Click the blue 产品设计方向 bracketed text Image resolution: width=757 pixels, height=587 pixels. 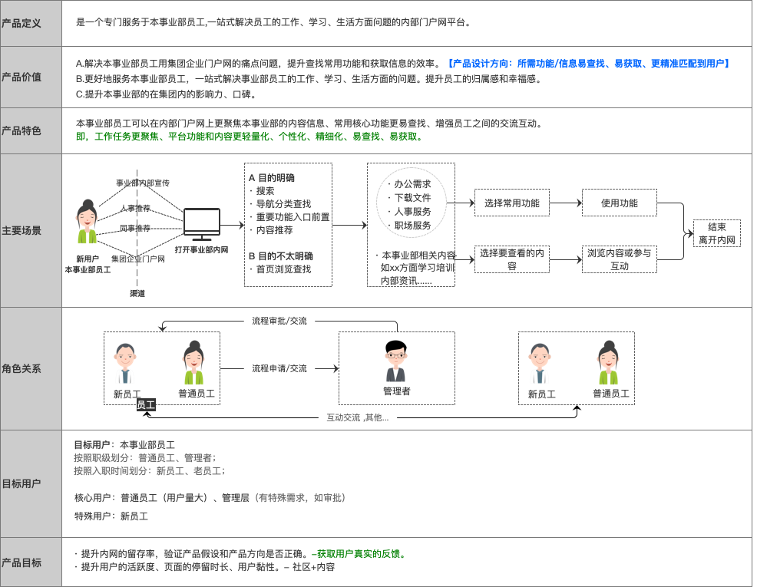click(588, 64)
